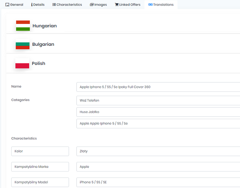Edit the Kolor characteristic name field
This screenshot has height=188, width=240.
click(40, 151)
